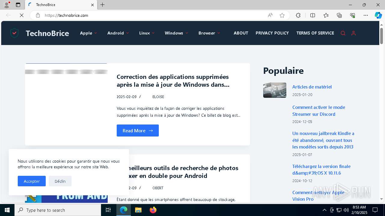This screenshot has width=385, height=216.
Task: Open 'Comment activer le mode Streamer sur Discord'
Action: coord(319,111)
